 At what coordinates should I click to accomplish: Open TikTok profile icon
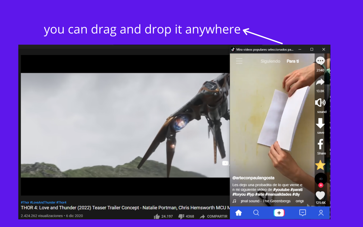(x=321, y=213)
